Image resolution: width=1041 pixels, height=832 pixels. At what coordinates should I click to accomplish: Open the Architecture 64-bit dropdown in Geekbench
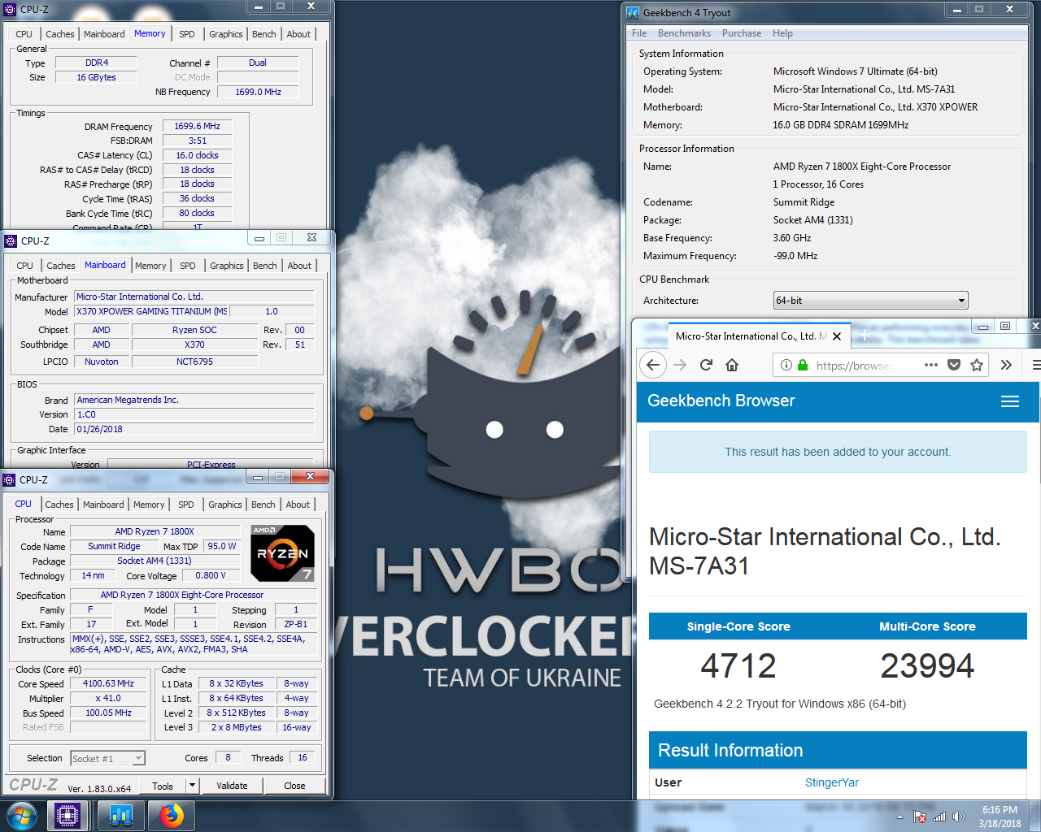(x=870, y=301)
